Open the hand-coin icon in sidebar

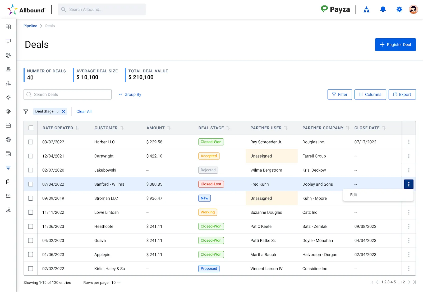[x=8, y=210]
